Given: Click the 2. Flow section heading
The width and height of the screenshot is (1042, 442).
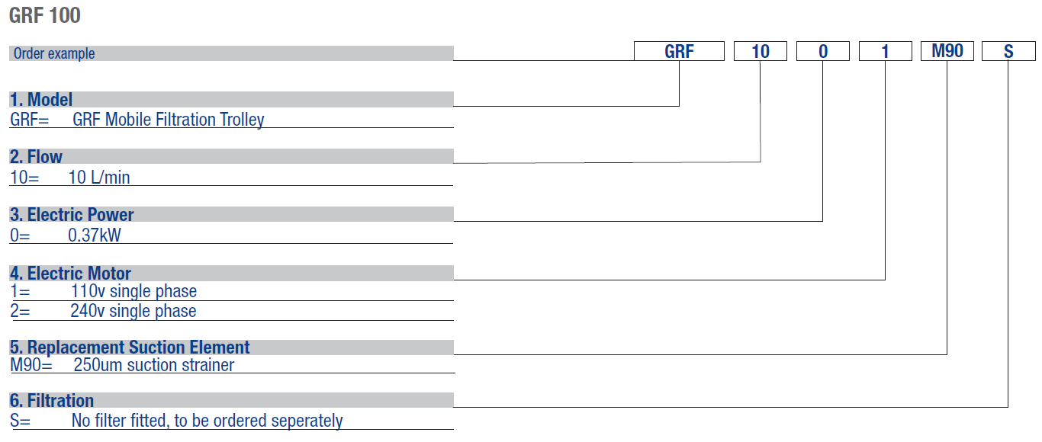Looking at the screenshot, I should (x=37, y=157).
